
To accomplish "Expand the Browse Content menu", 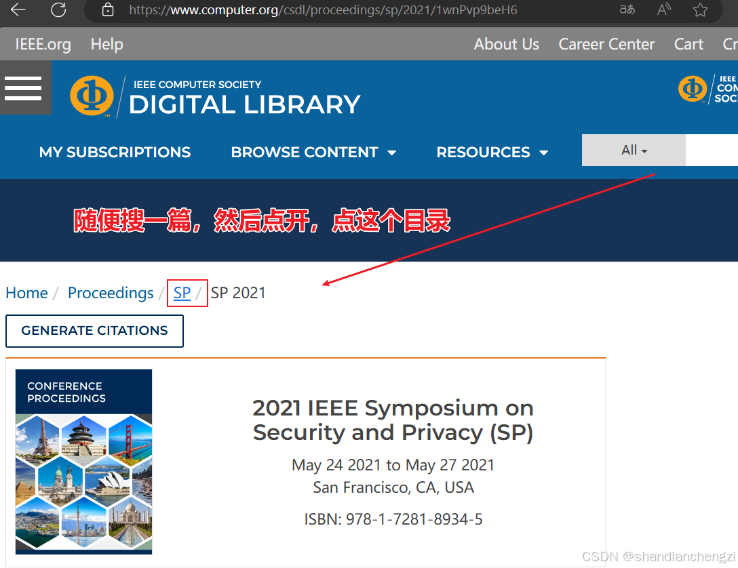I will tap(313, 153).
